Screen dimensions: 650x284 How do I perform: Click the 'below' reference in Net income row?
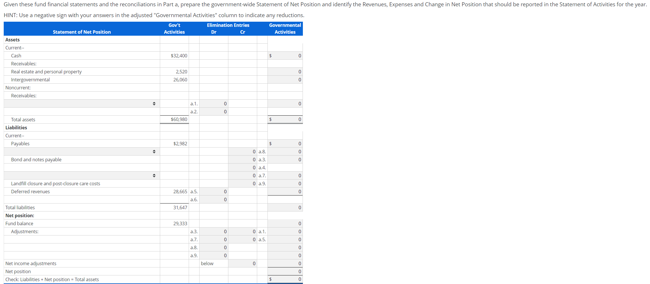[x=207, y=263]
